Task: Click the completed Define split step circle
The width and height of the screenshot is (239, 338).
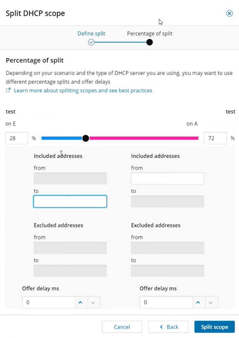Action: click(x=91, y=42)
